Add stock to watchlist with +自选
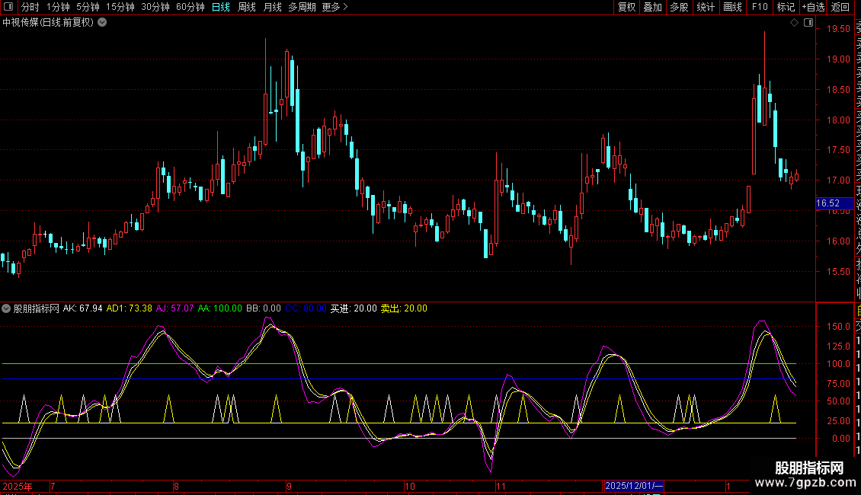Screen dimensions: 861x495 click(813, 7)
